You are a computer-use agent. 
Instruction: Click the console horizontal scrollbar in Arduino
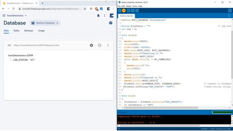tap(159, 126)
